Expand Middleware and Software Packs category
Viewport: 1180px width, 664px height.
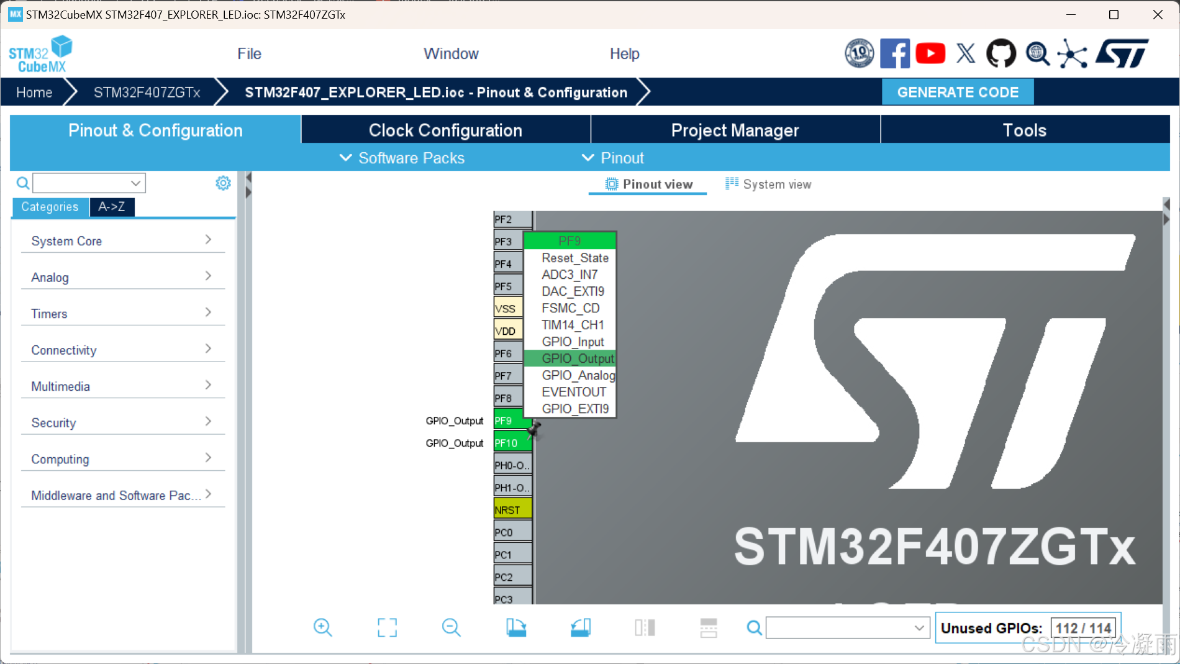pyautogui.click(x=123, y=495)
